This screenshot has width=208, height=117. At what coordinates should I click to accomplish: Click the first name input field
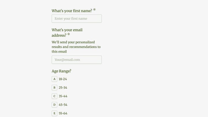pos(77,18)
